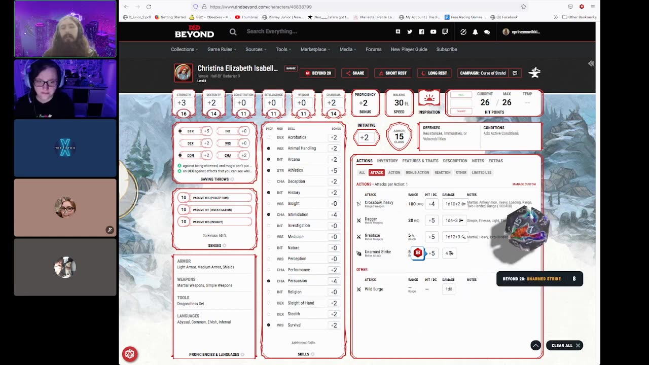Open notifications bell icon

(x=475, y=31)
